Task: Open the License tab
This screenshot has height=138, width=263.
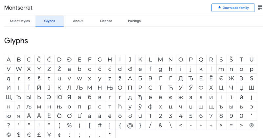Action: tap(106, 21)
